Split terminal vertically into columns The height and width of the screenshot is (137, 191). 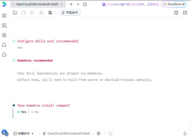pos(176,13)
